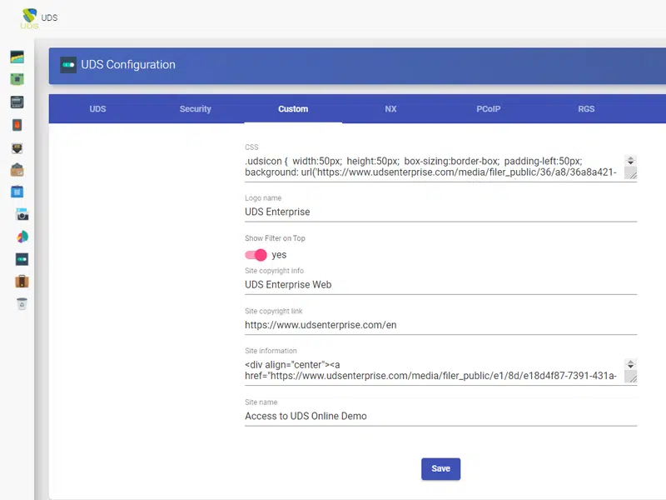Open the NX tab

(390, 109)
